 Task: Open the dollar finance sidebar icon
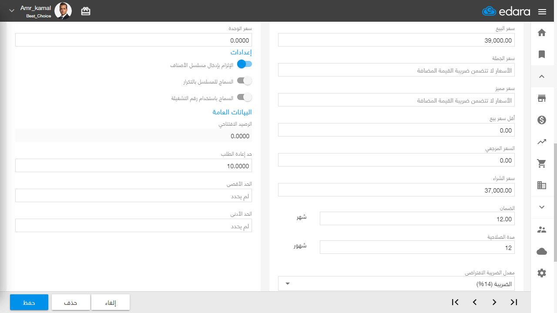[x=542, y=120]
